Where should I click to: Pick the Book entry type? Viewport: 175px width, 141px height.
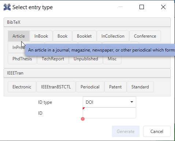pyautogui.click(x=63, y=36)
